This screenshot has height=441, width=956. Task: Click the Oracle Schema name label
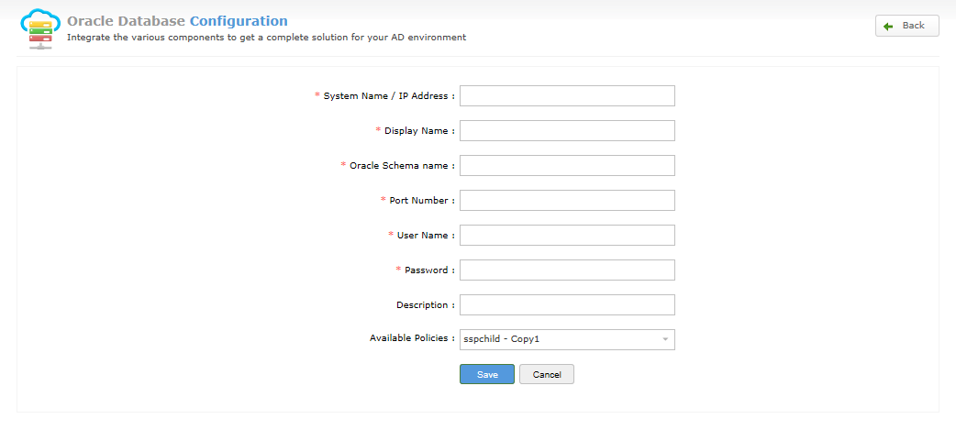402,165
